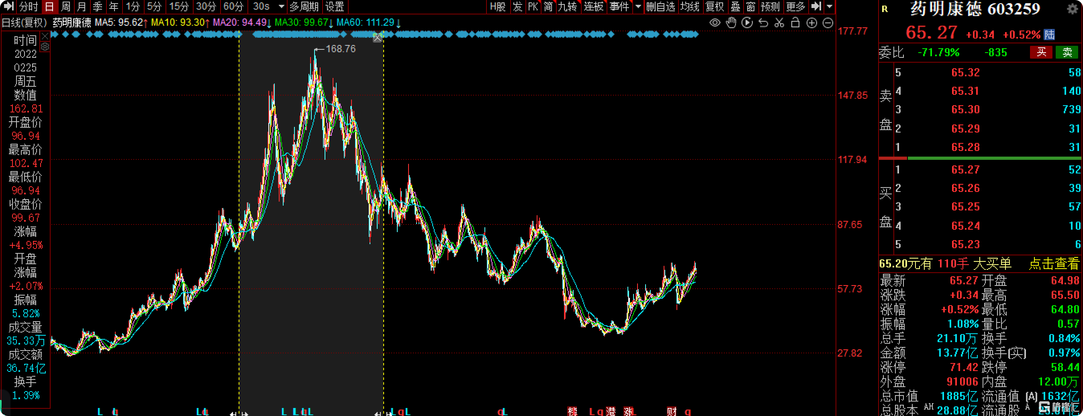
Task: Toggle the 叠 overlay button
Action: pyautogui.click(x=735, y=6)
